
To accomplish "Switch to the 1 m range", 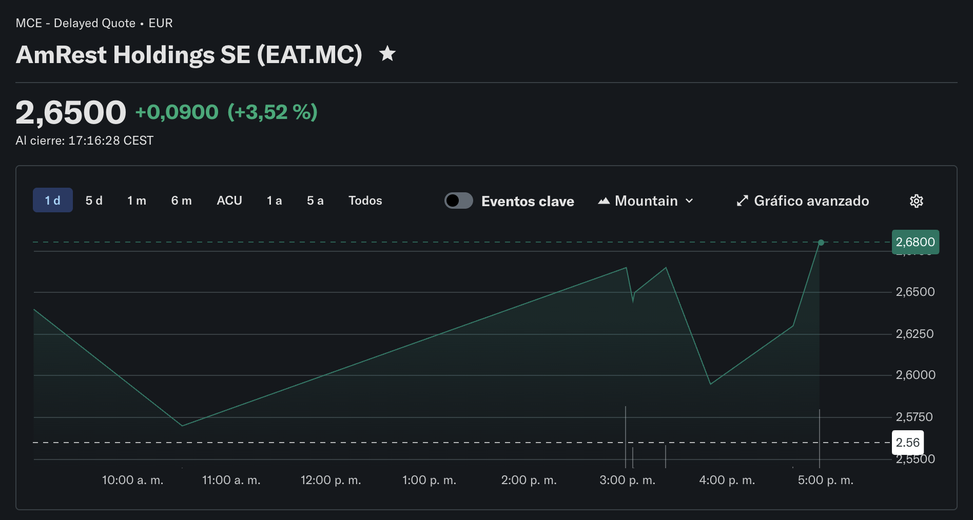I will 137,201.
